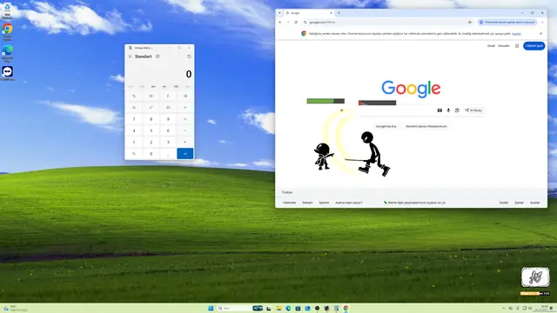
Task: Click the reciprocal 1/x key in Calculator
Action: coord(134,108)
